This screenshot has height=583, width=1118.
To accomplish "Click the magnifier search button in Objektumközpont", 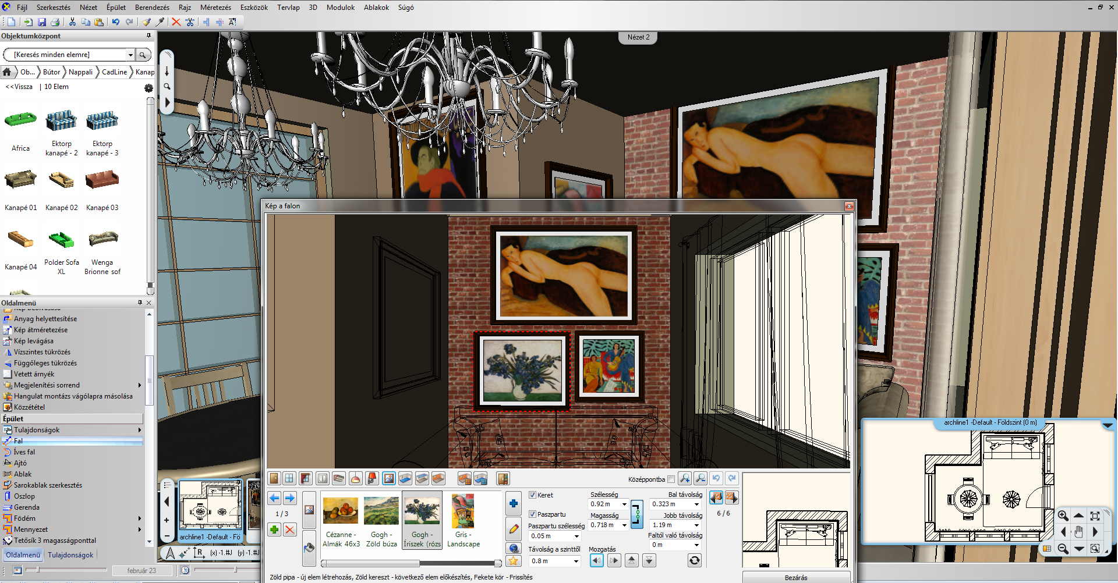I will (x=143, y=55).
